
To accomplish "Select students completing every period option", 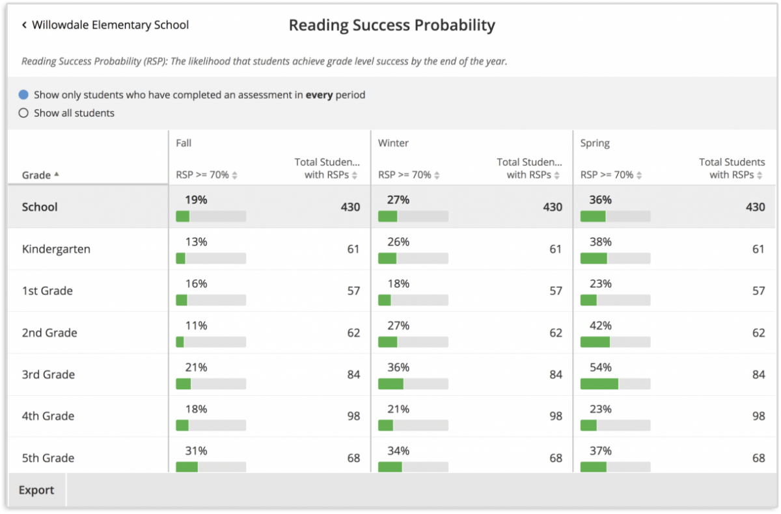I will pos(24,95).
